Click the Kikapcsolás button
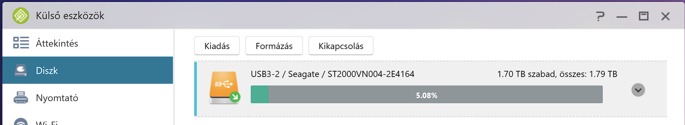 [341, 46]
